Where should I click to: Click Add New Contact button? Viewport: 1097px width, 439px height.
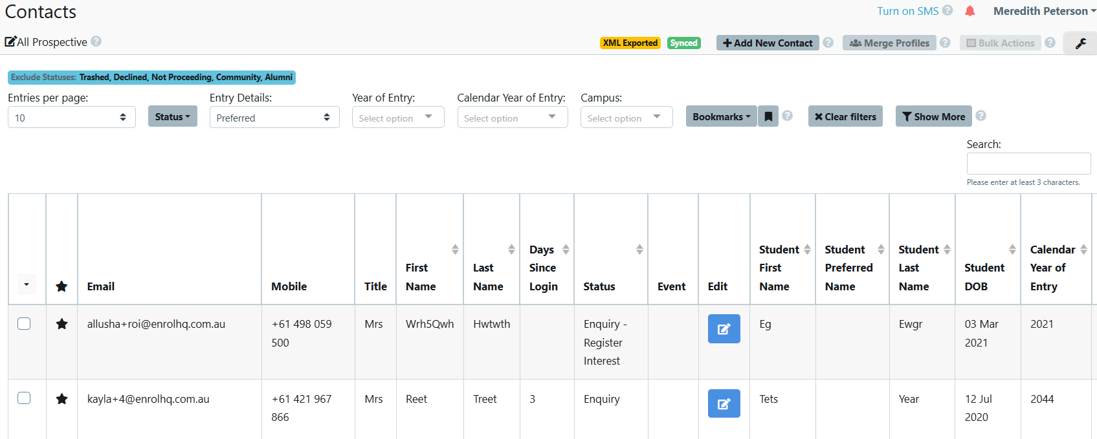tap(767, 43)
